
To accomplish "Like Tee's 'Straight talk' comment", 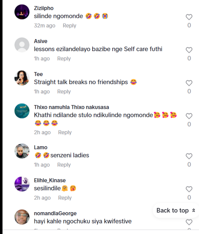I will click(x=189, y=83).
